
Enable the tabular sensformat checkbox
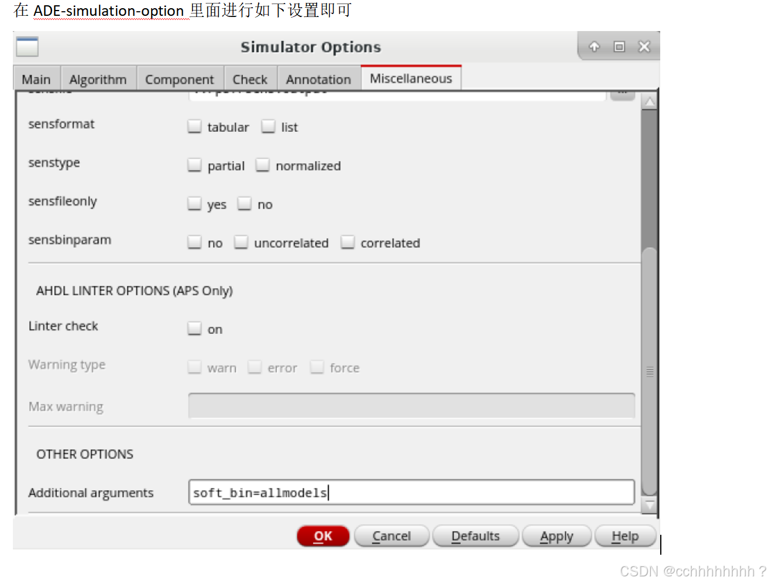(194, 127)
